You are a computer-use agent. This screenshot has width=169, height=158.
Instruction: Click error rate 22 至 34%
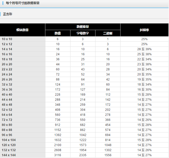[x=144, y=59]
